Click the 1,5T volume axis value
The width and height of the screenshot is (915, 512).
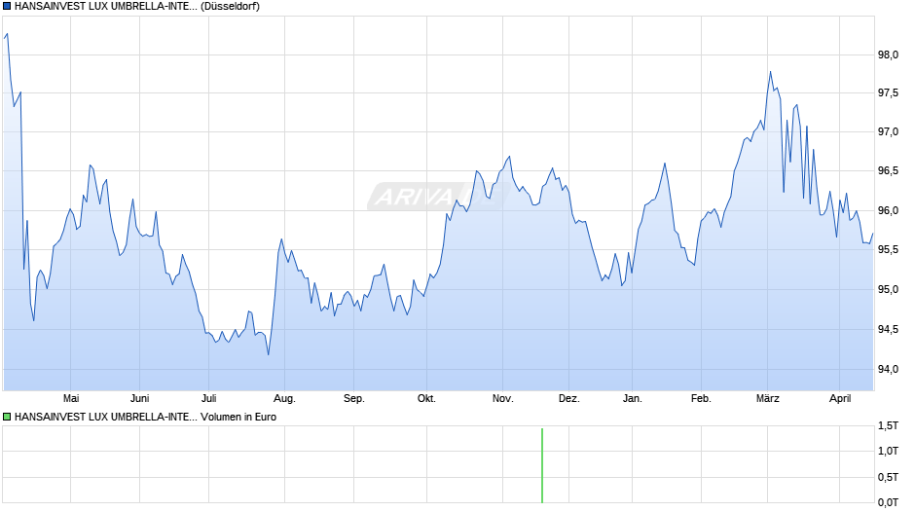point(888,426)
